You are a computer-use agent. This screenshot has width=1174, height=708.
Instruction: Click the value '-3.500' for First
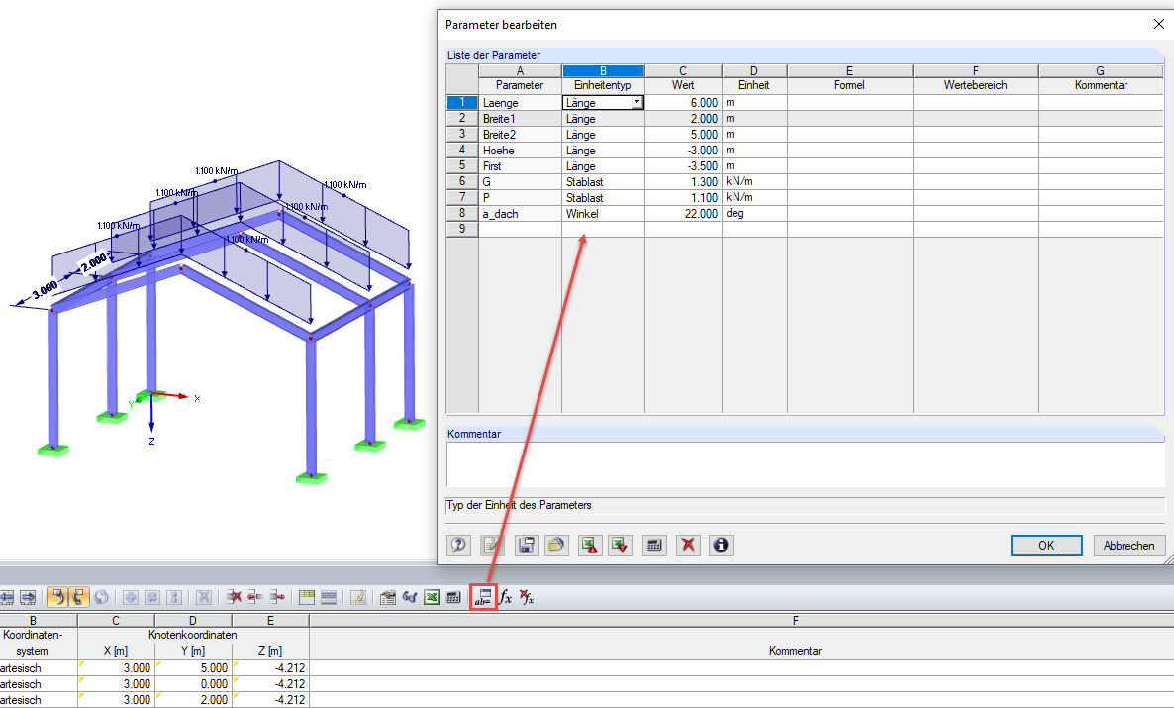pos(683,165)
